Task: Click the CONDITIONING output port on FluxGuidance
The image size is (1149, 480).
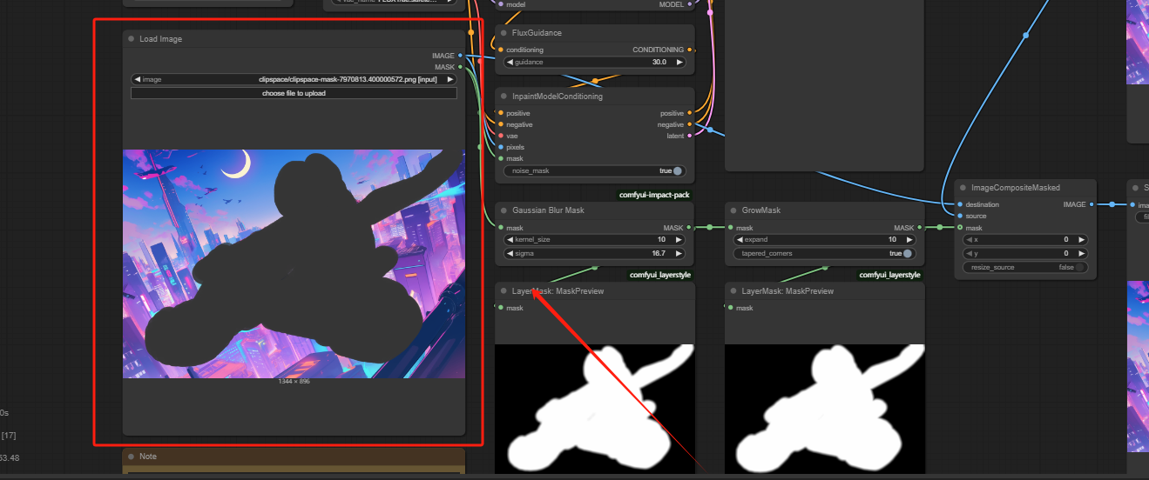Action: coord(691,50)
